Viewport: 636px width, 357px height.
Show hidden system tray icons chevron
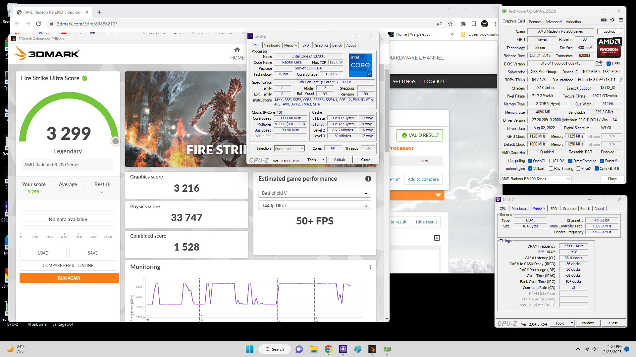click(578, 349)
